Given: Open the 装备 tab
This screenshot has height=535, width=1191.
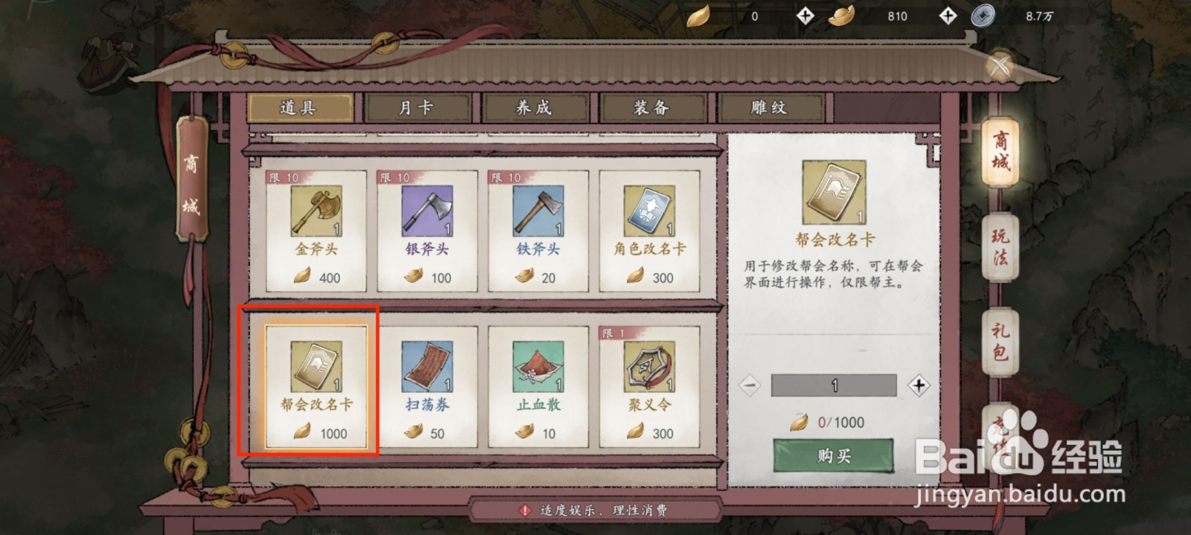Looking at the screenshot, I should (x=652, y=108).
